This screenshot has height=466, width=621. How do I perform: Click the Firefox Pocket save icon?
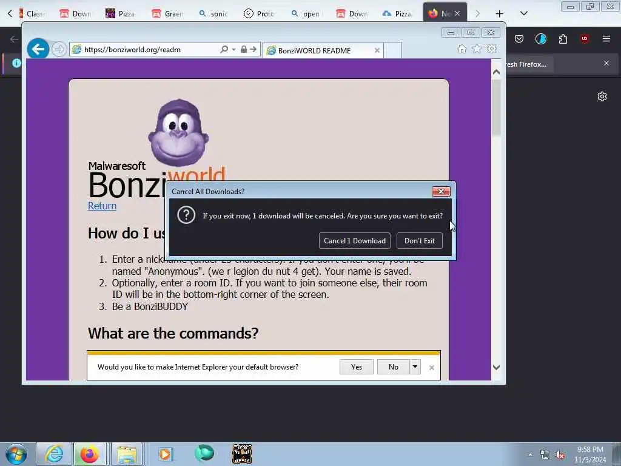point(519,39)
